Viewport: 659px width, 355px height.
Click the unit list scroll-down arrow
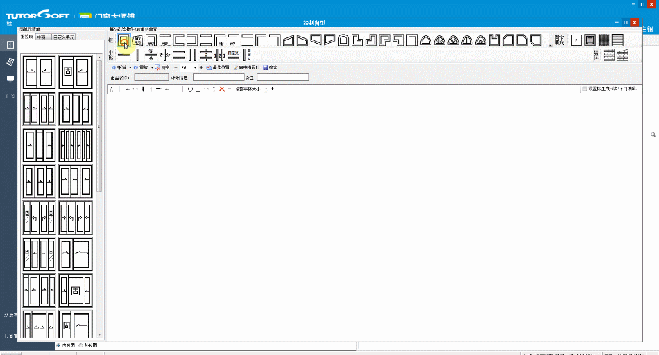99,336
